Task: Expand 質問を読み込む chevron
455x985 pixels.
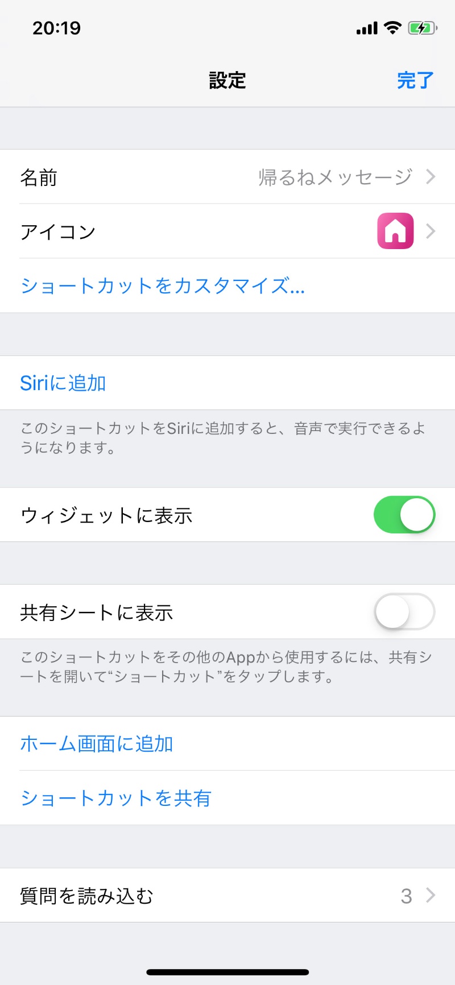Action: click(x=431, y=895)
